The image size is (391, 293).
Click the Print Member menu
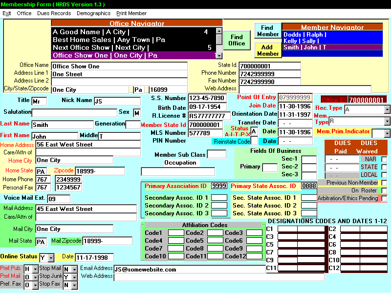[131, 13]
